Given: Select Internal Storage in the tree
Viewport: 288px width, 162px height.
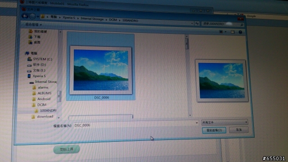Looking at the screenshot, I should click(x=46, y=82).
